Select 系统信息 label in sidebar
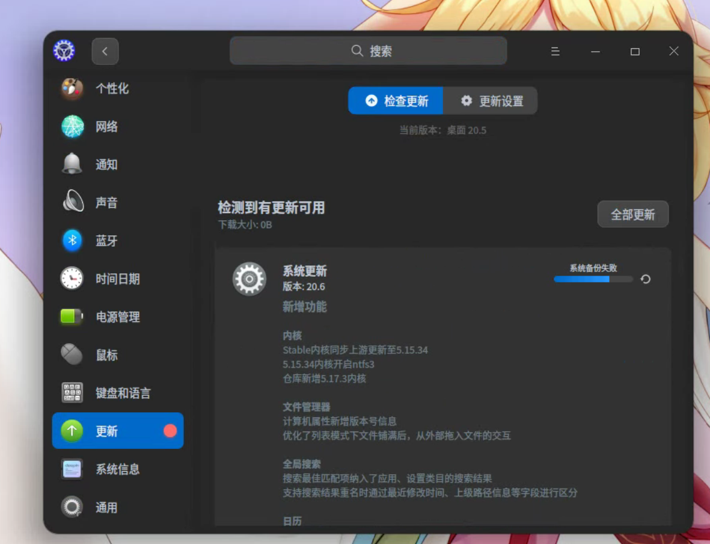The height and width of the screenshot is (544, 710). point(118,469)
